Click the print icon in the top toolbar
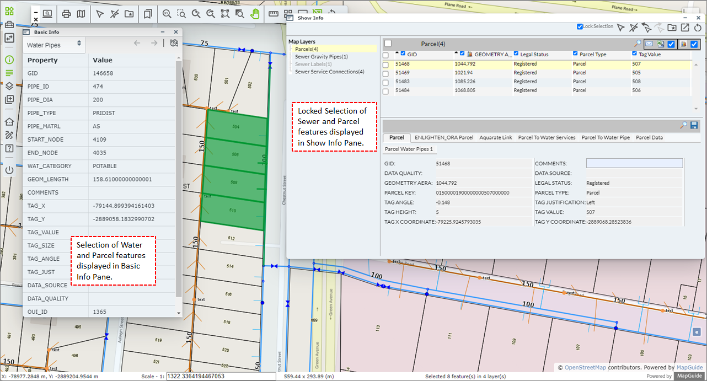The image size is (707, 381). click(66, 14)
